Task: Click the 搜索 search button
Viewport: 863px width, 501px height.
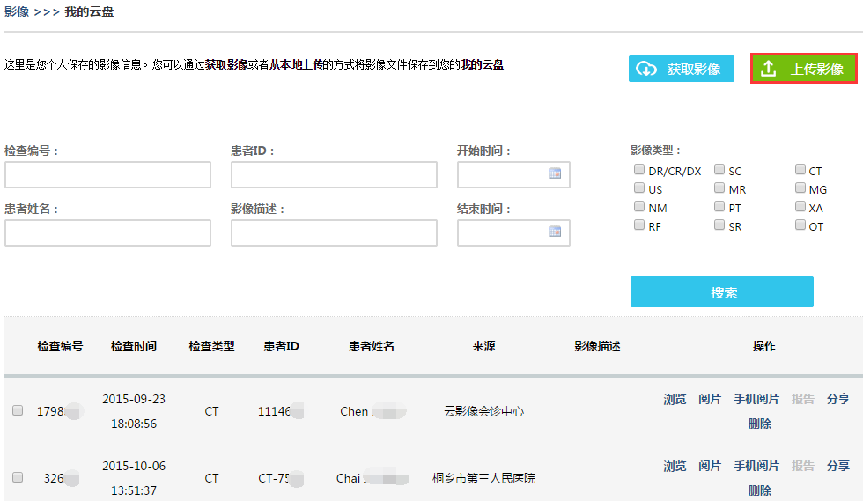Action: 722,291
